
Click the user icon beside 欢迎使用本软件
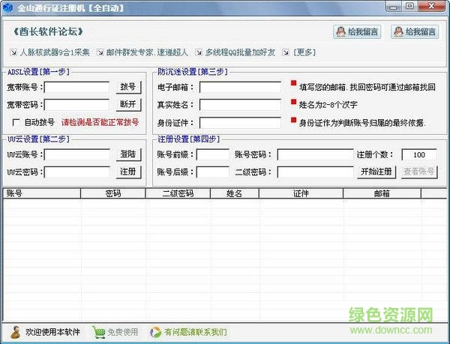(x=15, y=332)
